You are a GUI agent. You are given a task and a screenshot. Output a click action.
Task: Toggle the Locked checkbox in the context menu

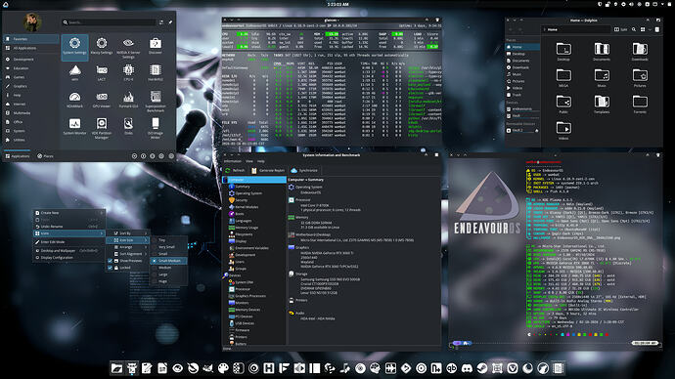pos(111,268)
